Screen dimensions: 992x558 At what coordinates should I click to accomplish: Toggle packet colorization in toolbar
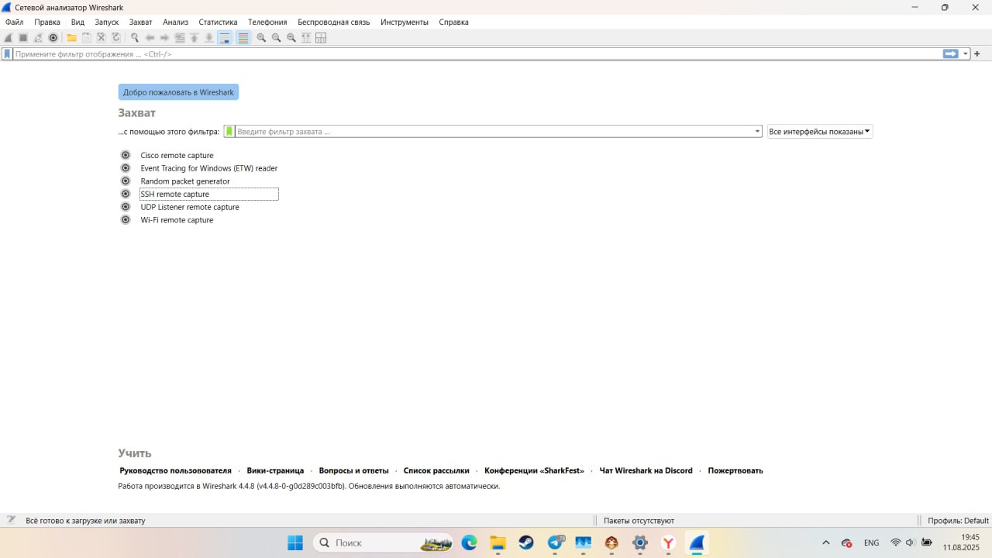243,37
